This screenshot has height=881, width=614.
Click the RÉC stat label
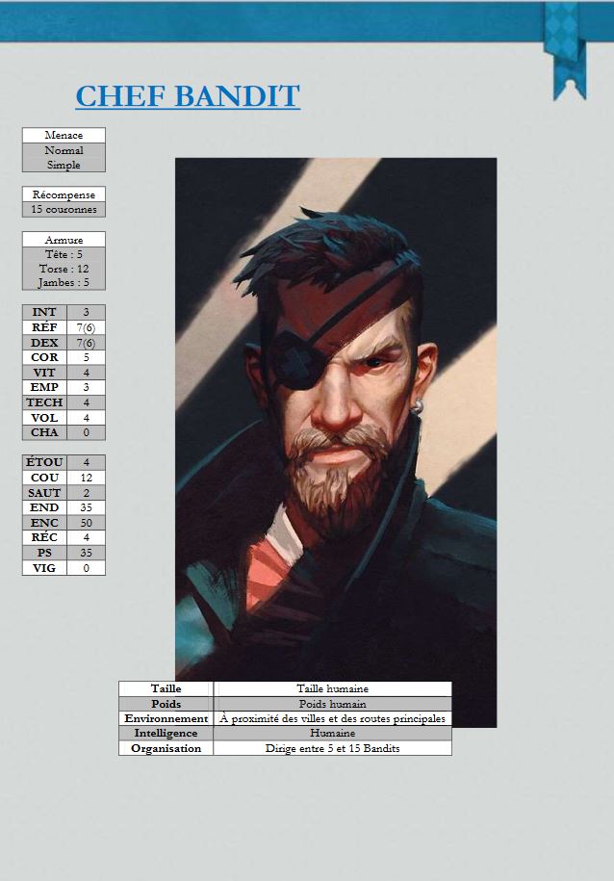pos(44,537)
